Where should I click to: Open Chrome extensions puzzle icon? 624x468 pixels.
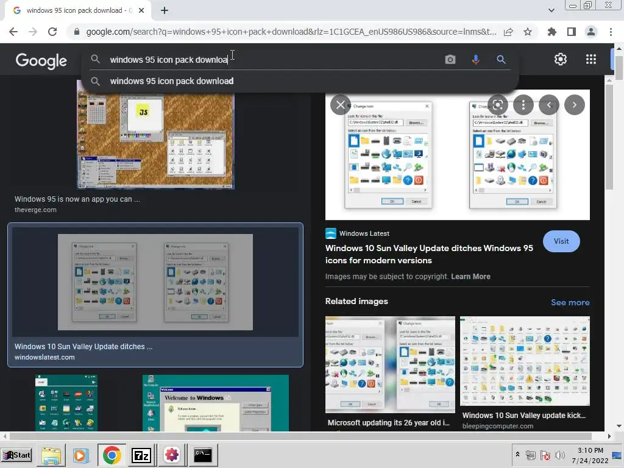[551, 32]
